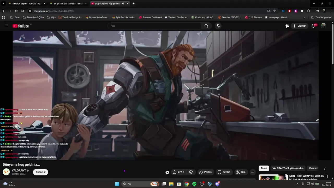Show more bookmarks with the double chevron
This screenshot has width=334, height=188.
(304, 17)
